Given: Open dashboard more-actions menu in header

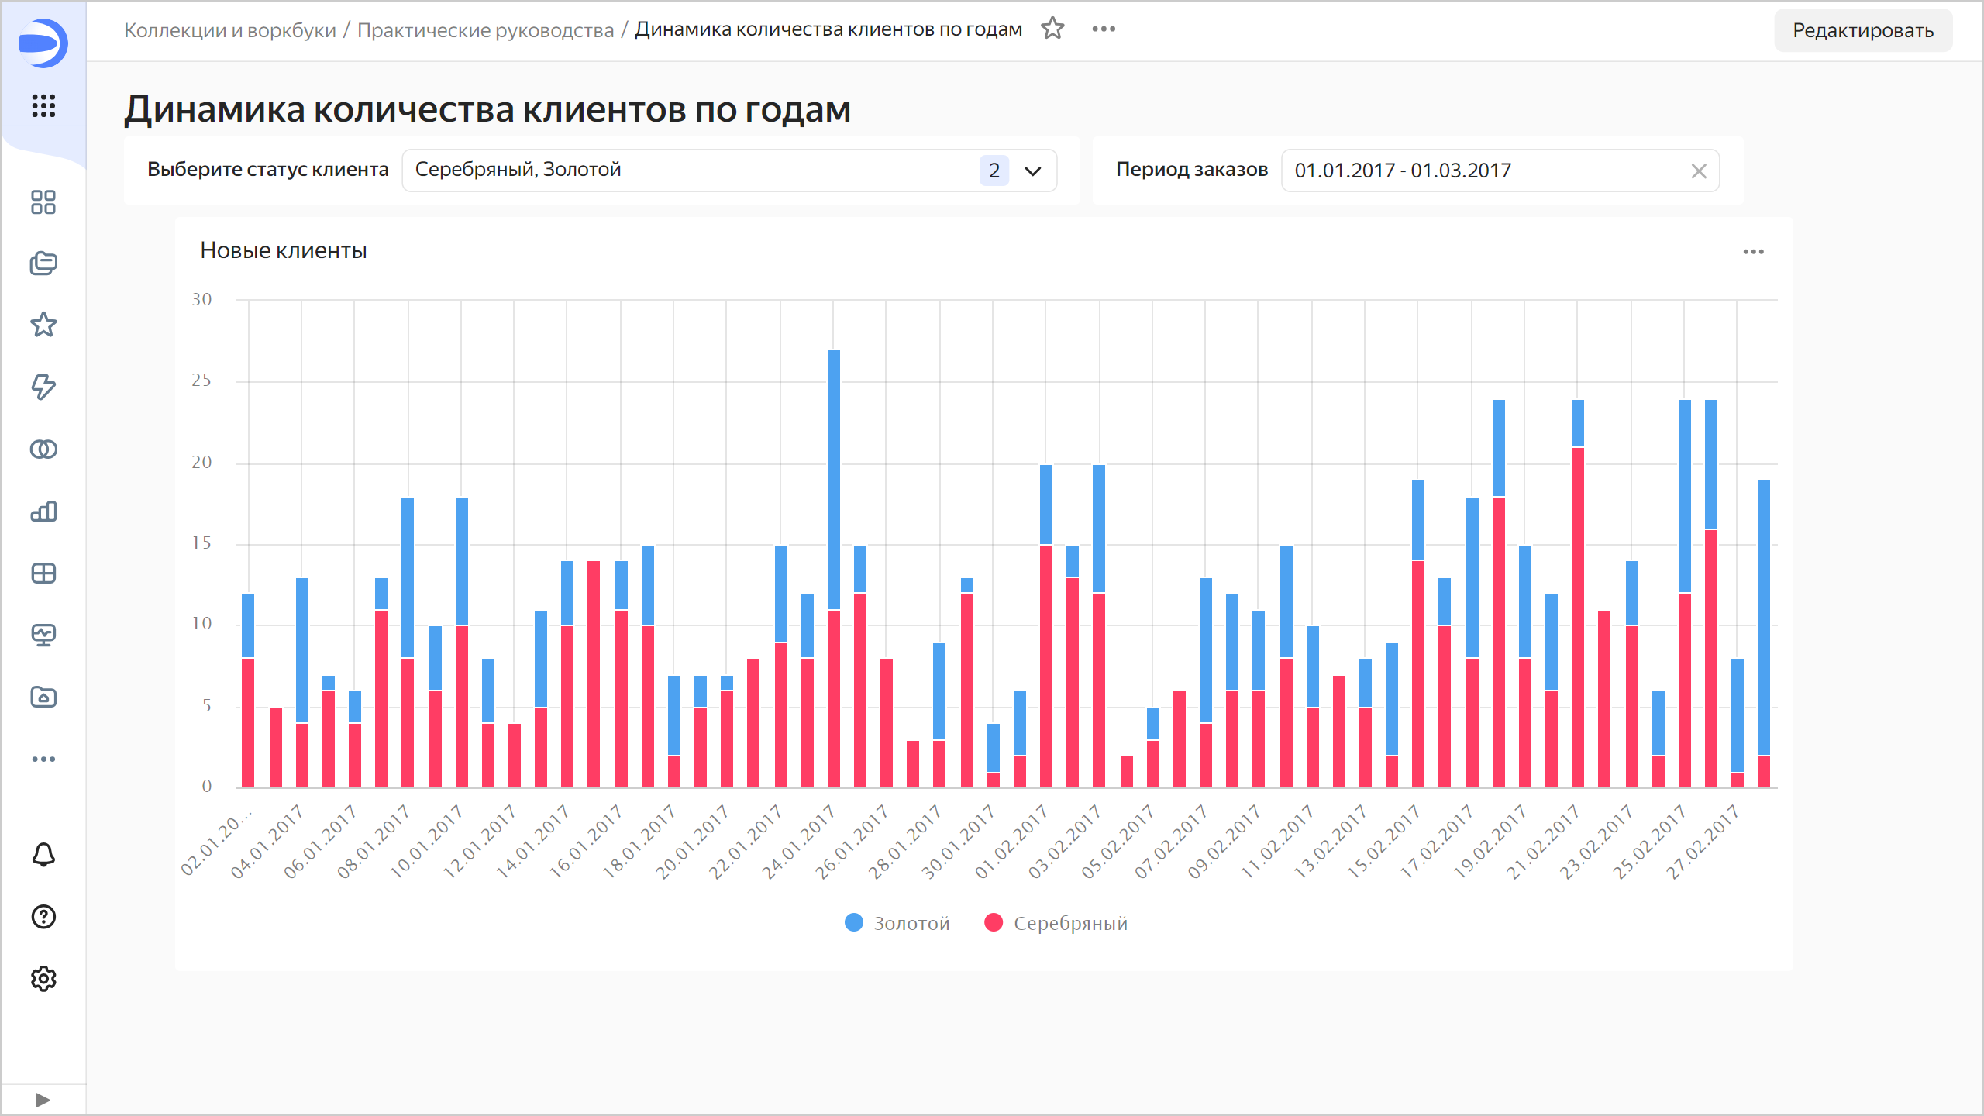Looking at the screenshot, I should [x=1104, y=29].
